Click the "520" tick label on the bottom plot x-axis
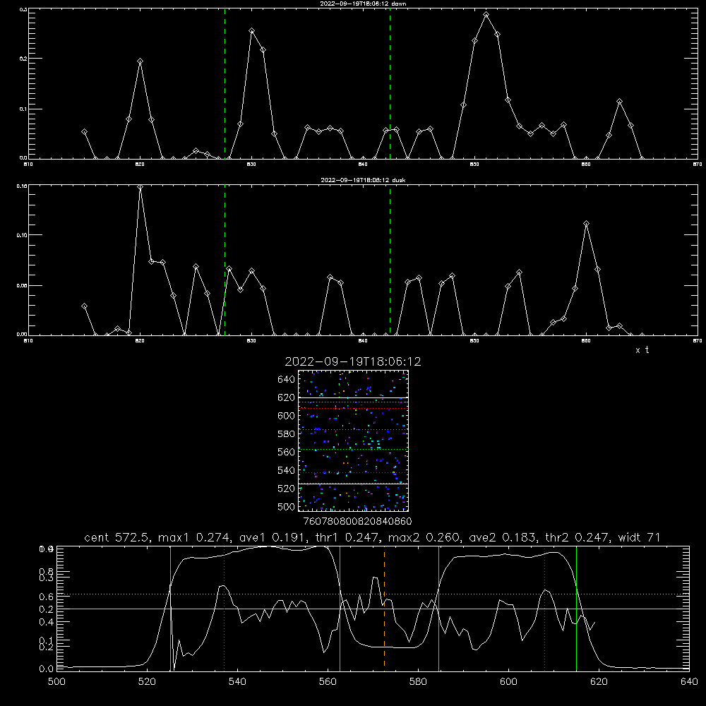The height and width of the screenshot is (706, 706). [x=147, y=681]
